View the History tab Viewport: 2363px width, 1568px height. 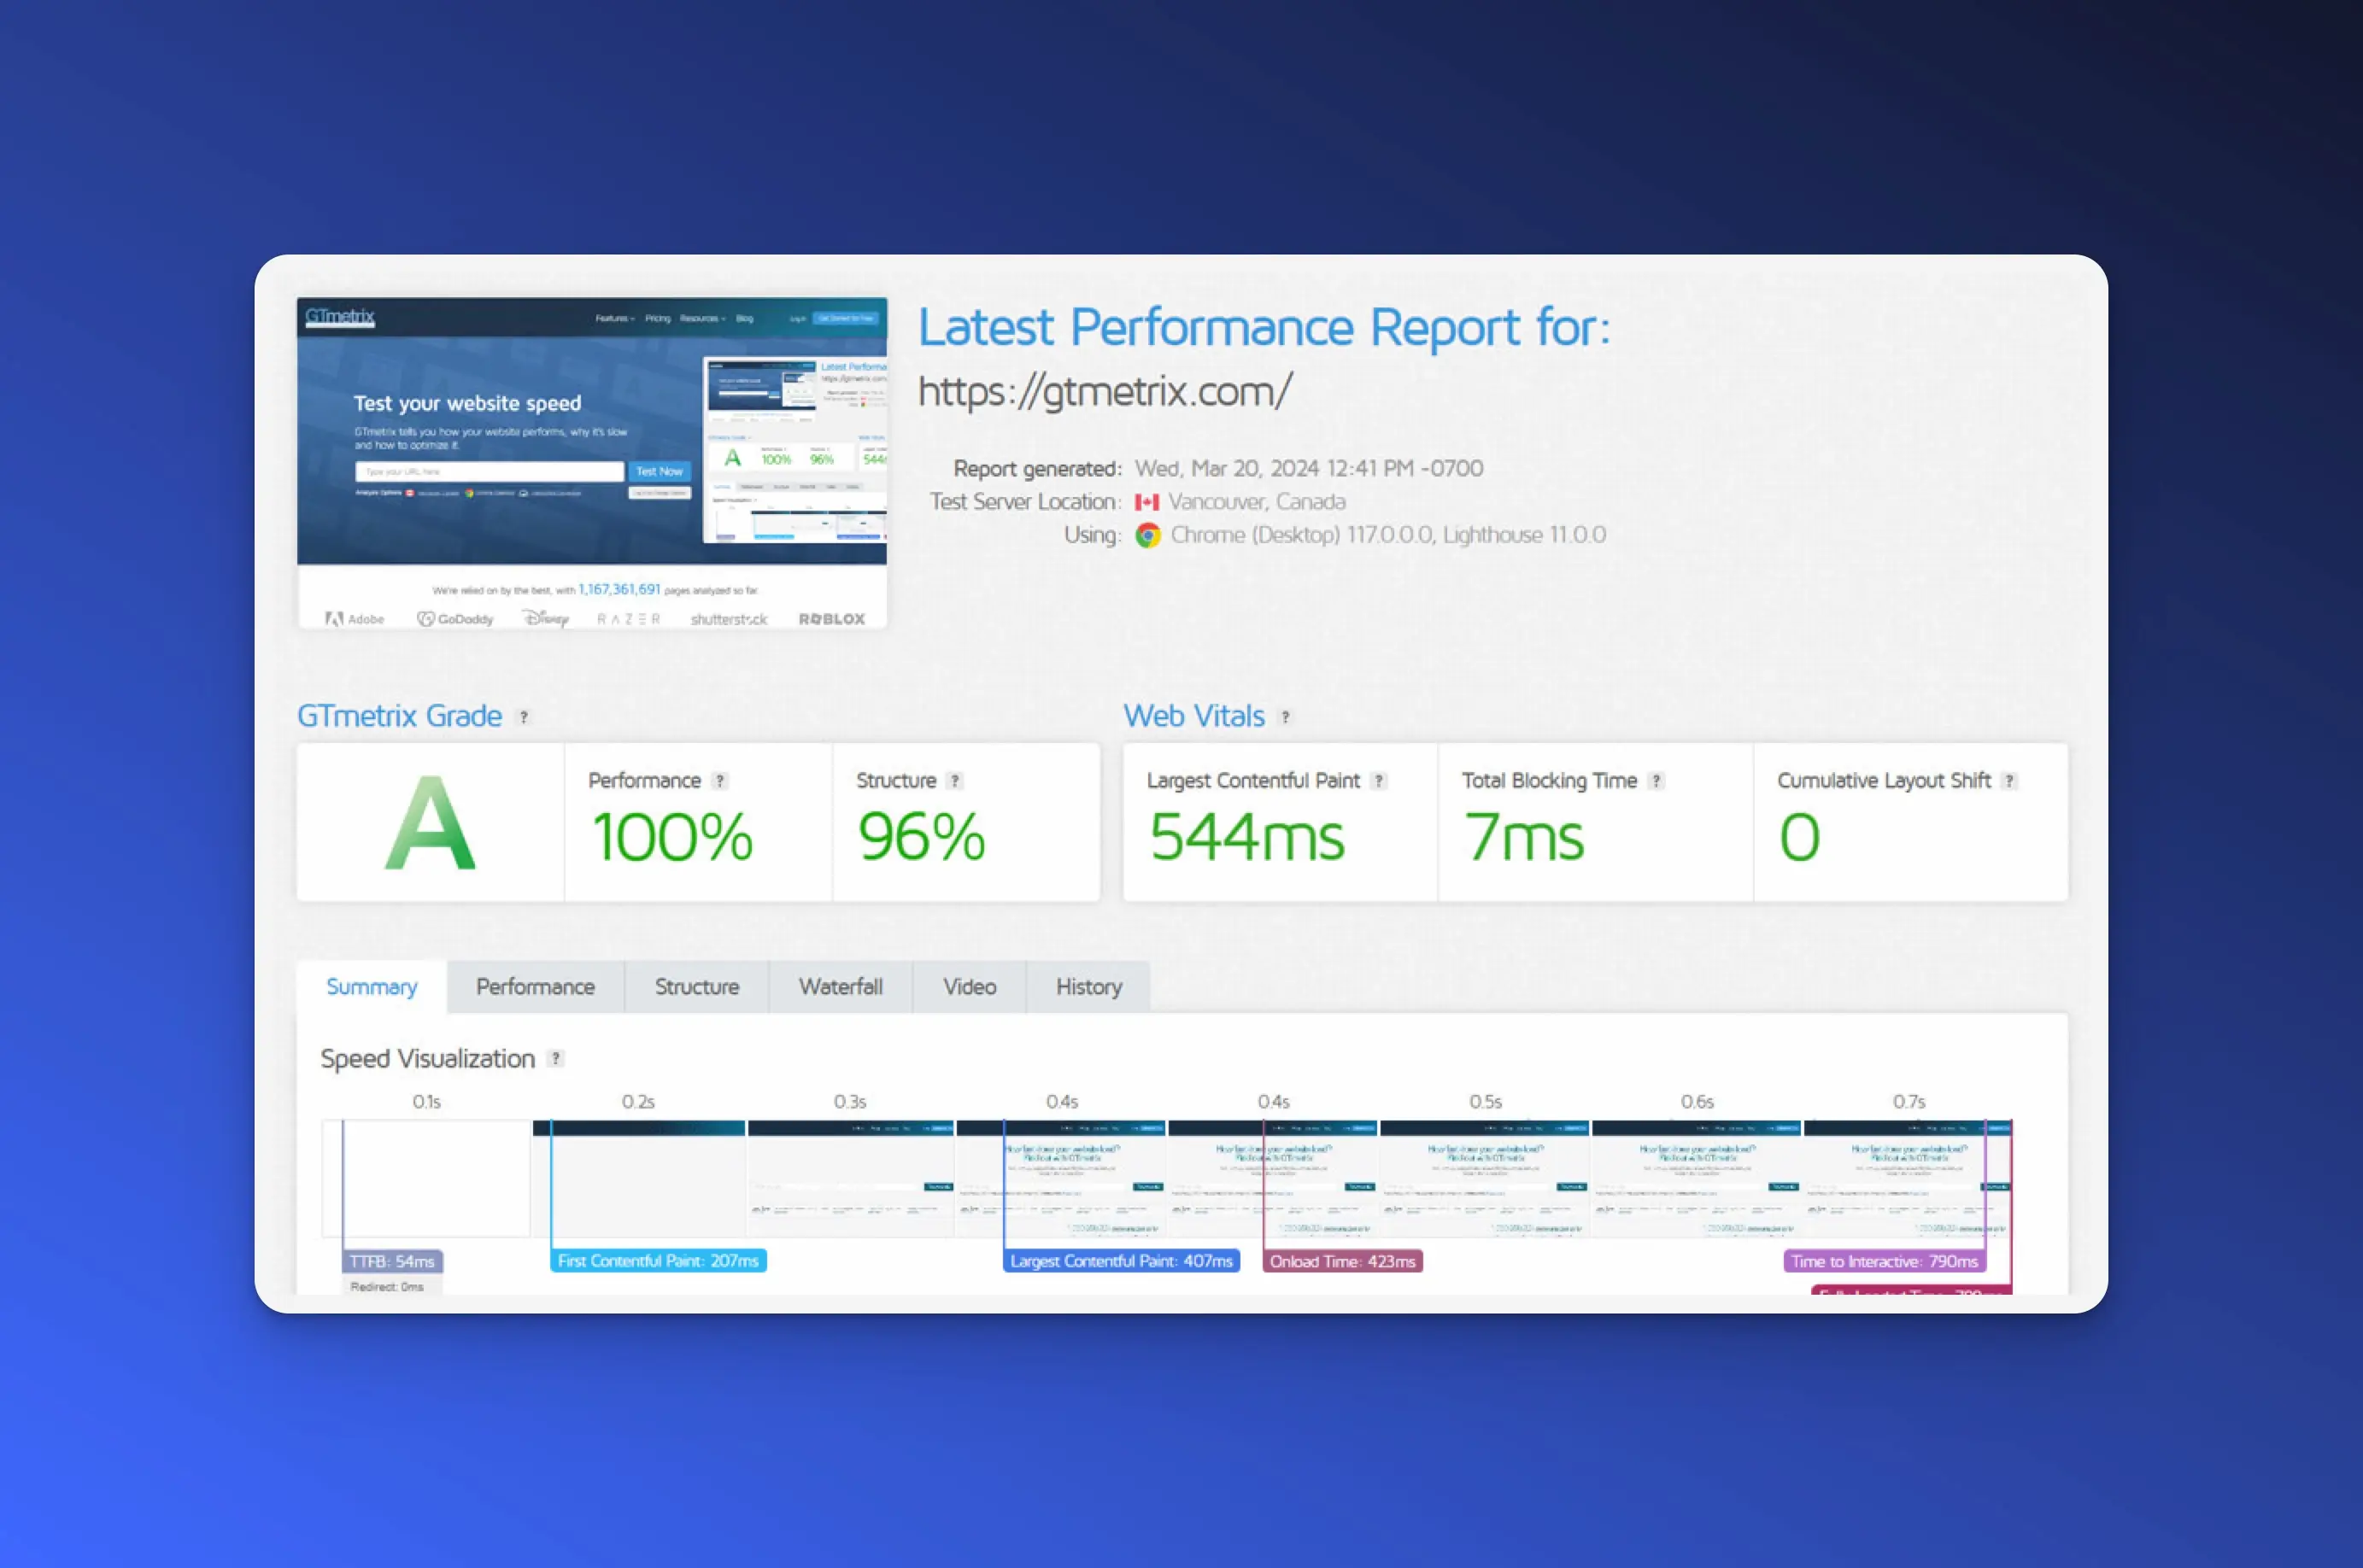click(x=1088, y=987)
